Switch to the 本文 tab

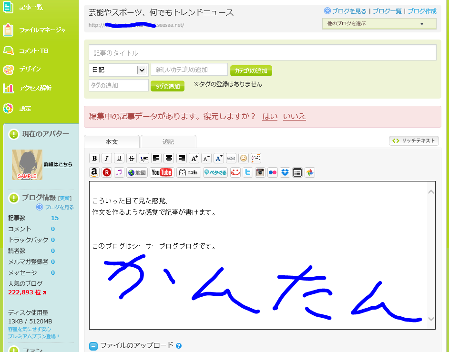point(112,141)
